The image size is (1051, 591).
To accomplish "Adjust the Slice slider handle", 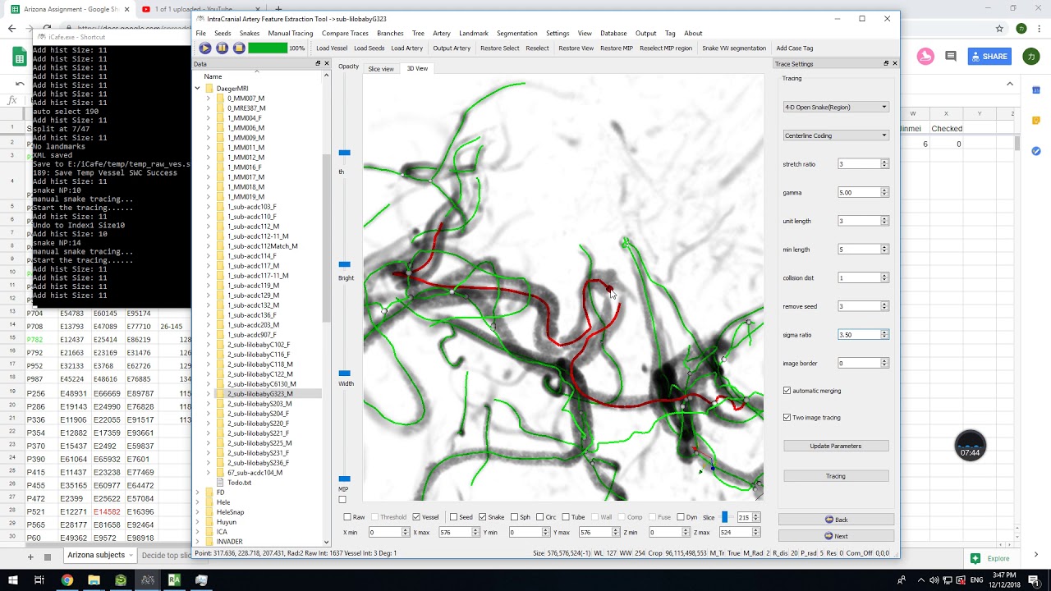I will coord(724,517).
